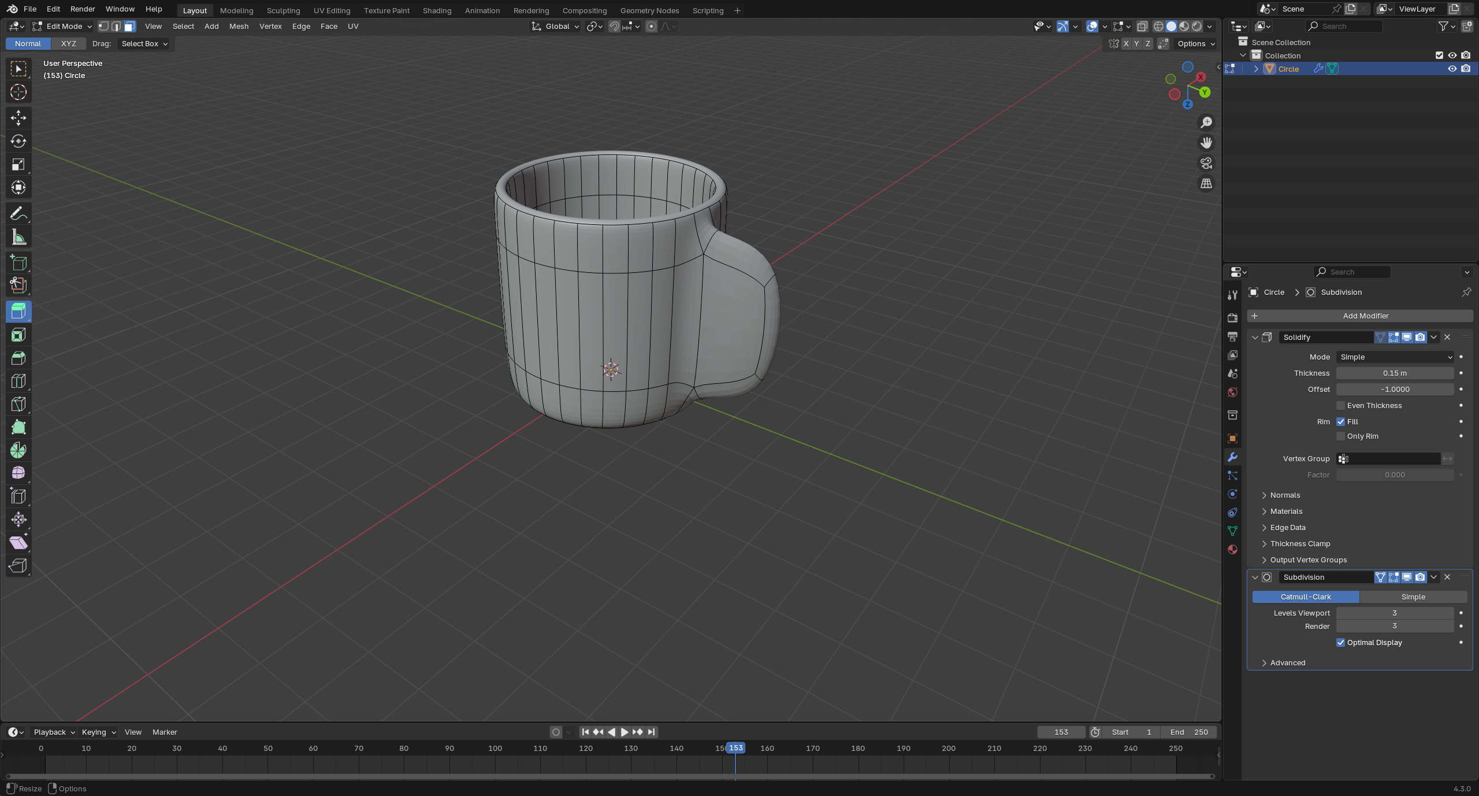The image size is (1479, 796).
Task: Open the Material properties tab icon
Action: (x=1232, y=549)
